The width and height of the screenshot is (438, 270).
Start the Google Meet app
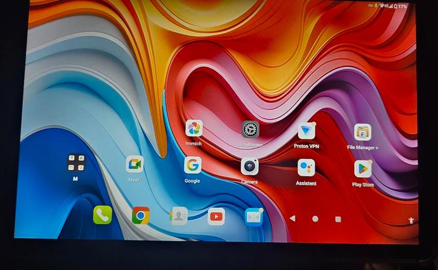click(135, 164)
